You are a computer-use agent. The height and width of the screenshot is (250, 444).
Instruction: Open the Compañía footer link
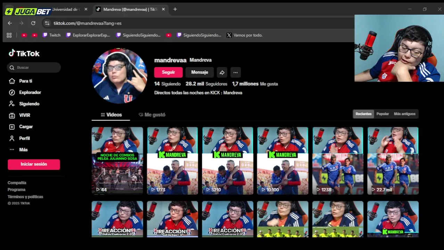[x=17, y=183]
